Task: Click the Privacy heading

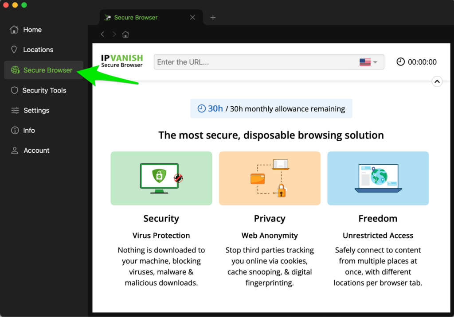Action: [270, 218]
